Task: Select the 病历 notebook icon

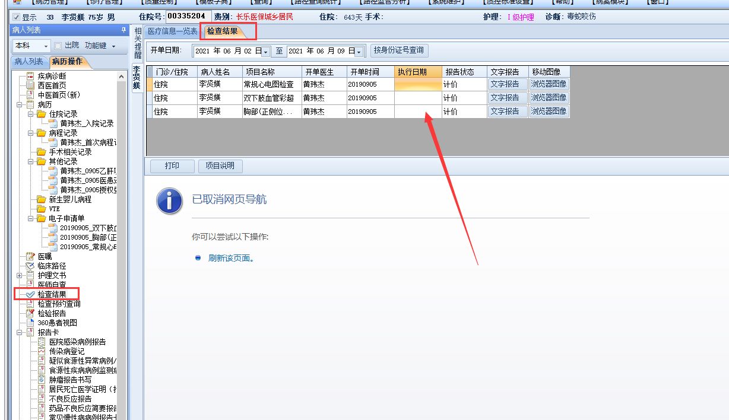Action: [x=30, y=104]
